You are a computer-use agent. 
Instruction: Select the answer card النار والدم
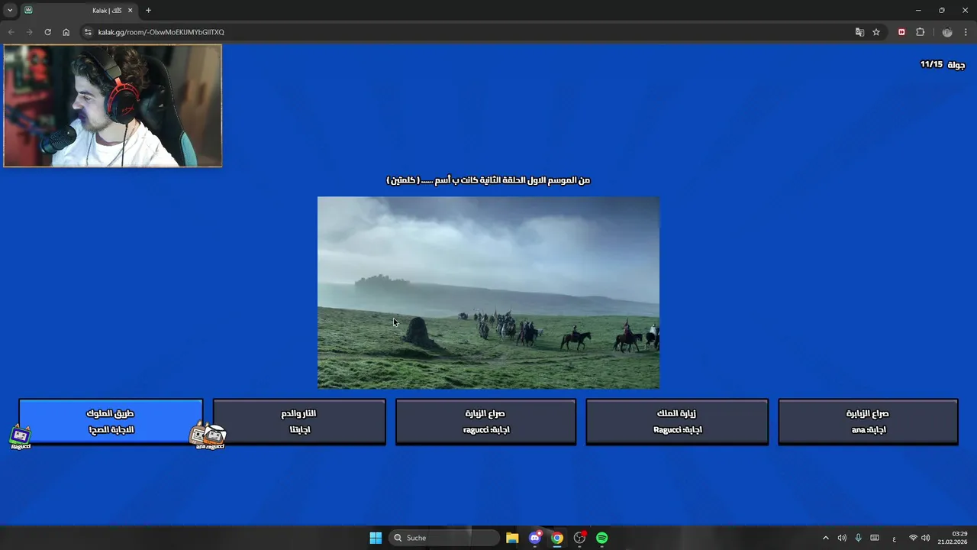pos(299,421)
